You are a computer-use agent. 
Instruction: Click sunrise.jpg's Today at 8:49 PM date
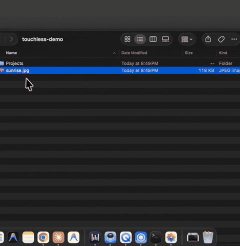pyautogui.click(x=139, y=70)
